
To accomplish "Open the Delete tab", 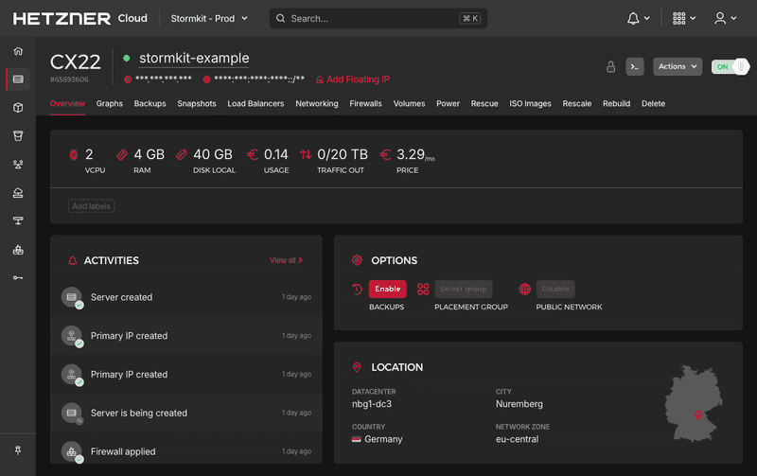I will coord(653,104).
